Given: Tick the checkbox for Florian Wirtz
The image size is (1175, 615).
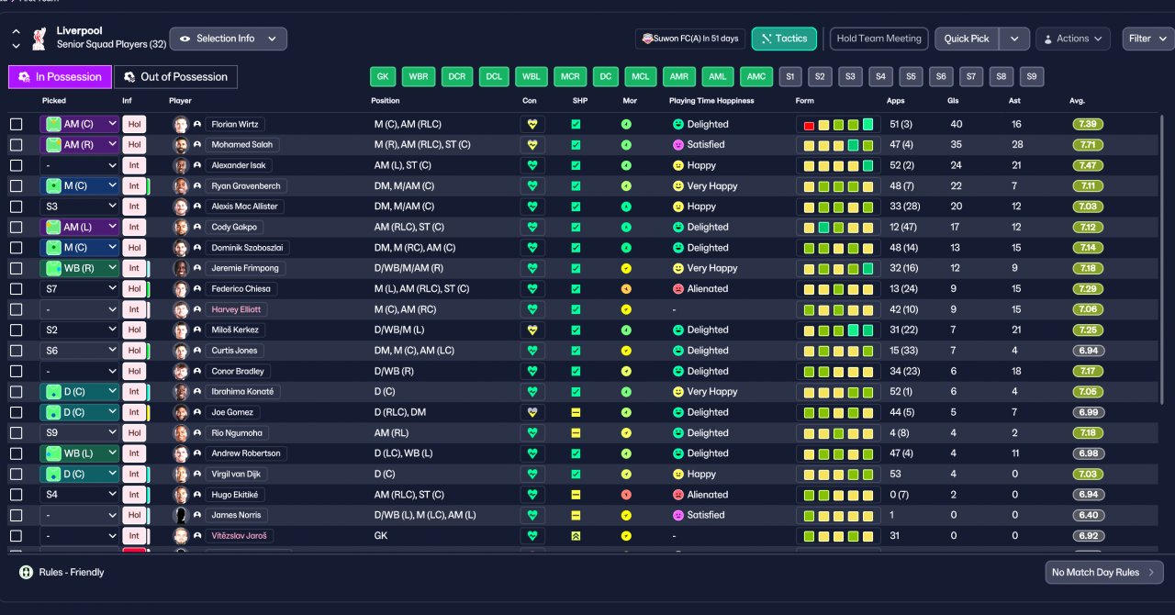Looking at the screenshot, I should 16,124.
